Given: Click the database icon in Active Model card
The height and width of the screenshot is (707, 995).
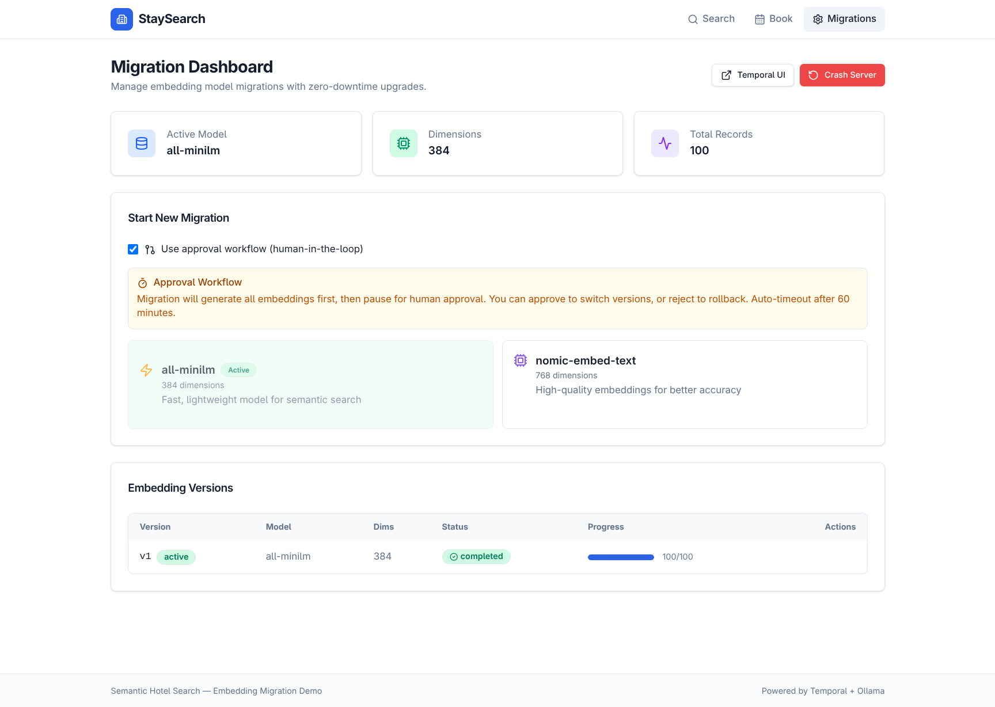Looking at the screenshot, I should point(142,143).
